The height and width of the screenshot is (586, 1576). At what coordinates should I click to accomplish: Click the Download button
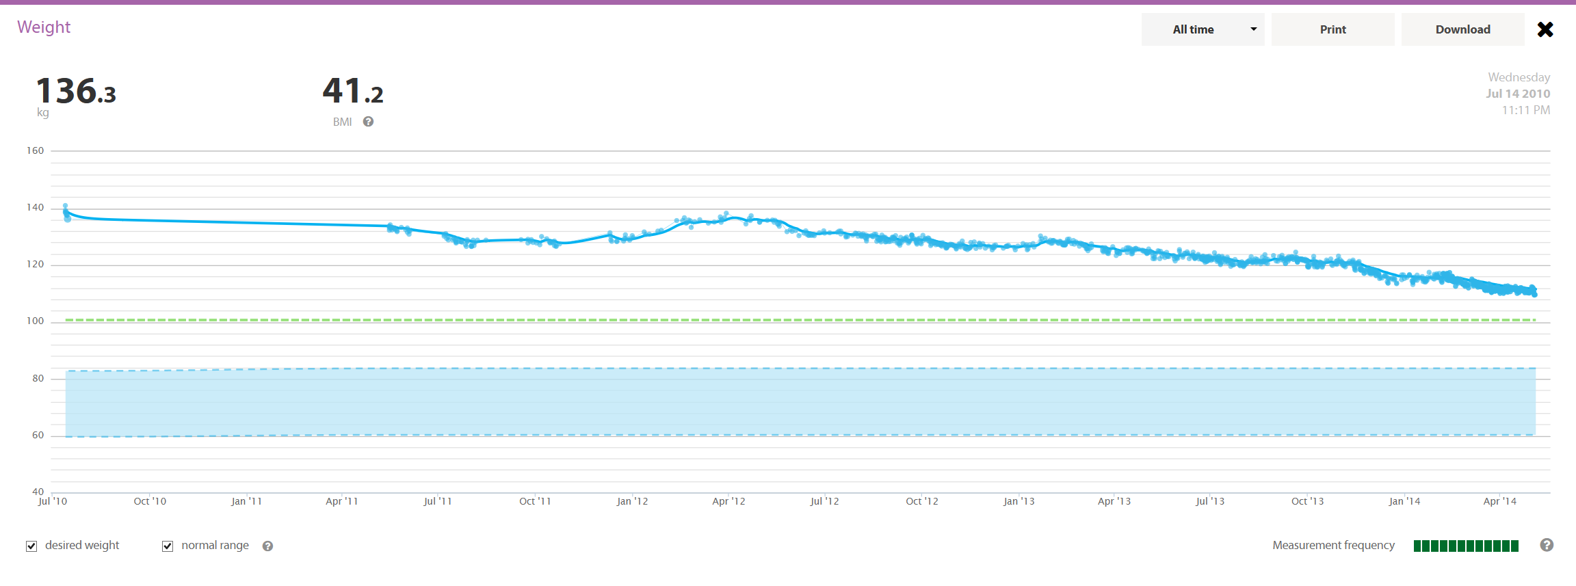(x=1462, y=29)
